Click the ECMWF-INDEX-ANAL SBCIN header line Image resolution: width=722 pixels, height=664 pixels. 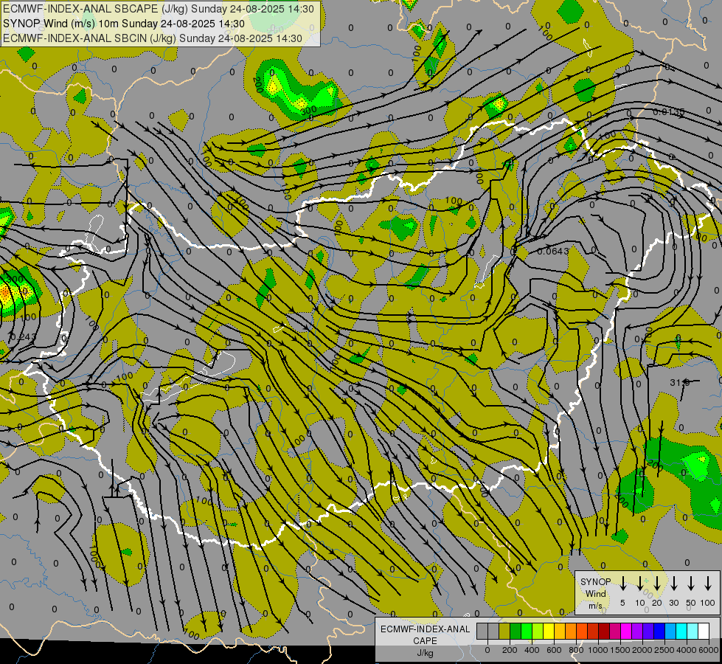point(153,38)
